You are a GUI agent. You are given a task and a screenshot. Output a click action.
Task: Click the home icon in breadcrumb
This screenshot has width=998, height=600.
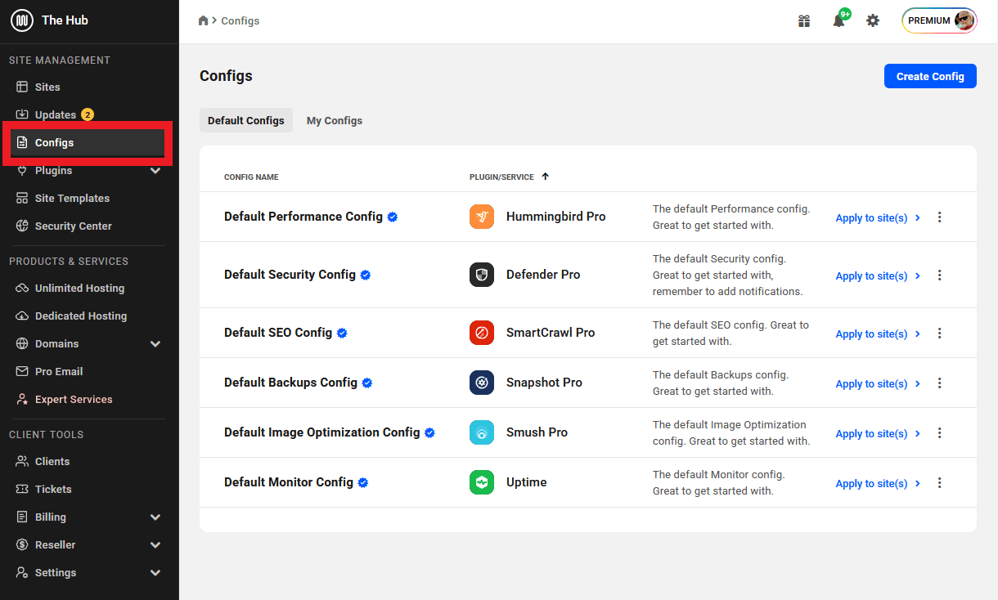point(204,20)
